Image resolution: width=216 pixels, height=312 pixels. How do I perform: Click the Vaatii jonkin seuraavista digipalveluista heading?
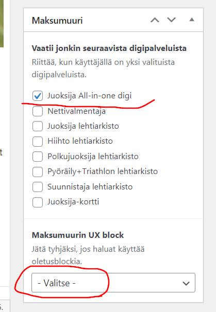tap(109, 48)
